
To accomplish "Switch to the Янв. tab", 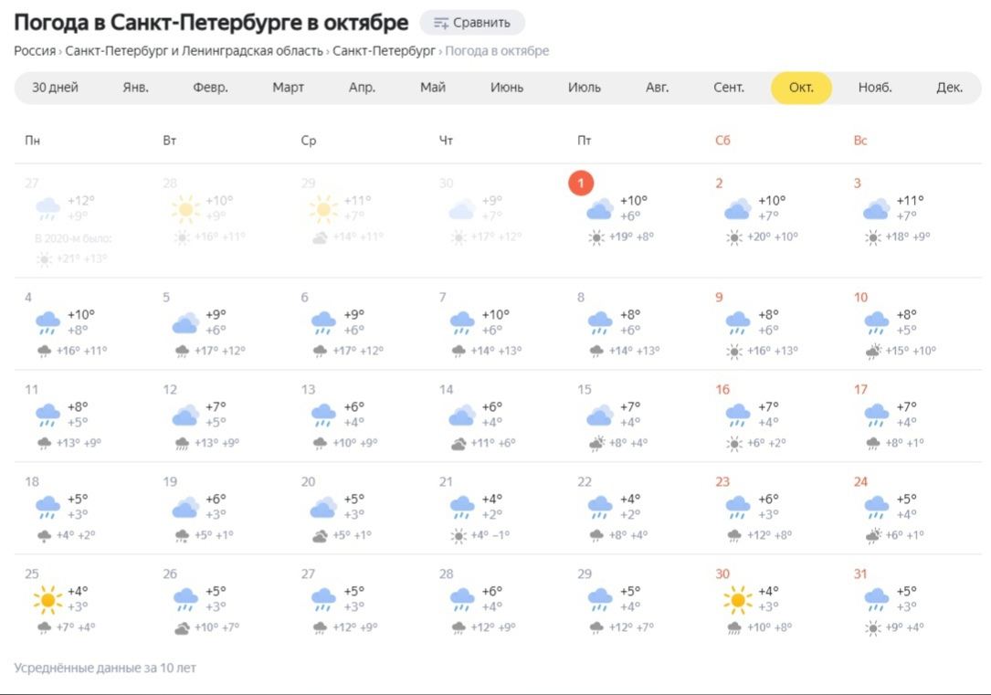I will click(x=134, y=88).
